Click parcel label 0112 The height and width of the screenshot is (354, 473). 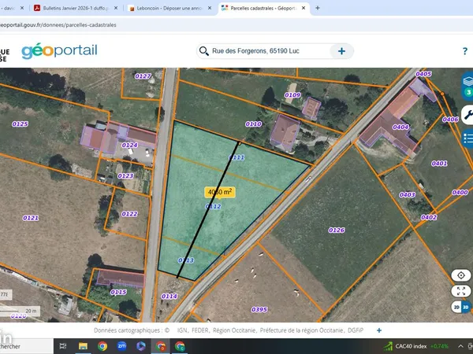click(x=214, y=206)
